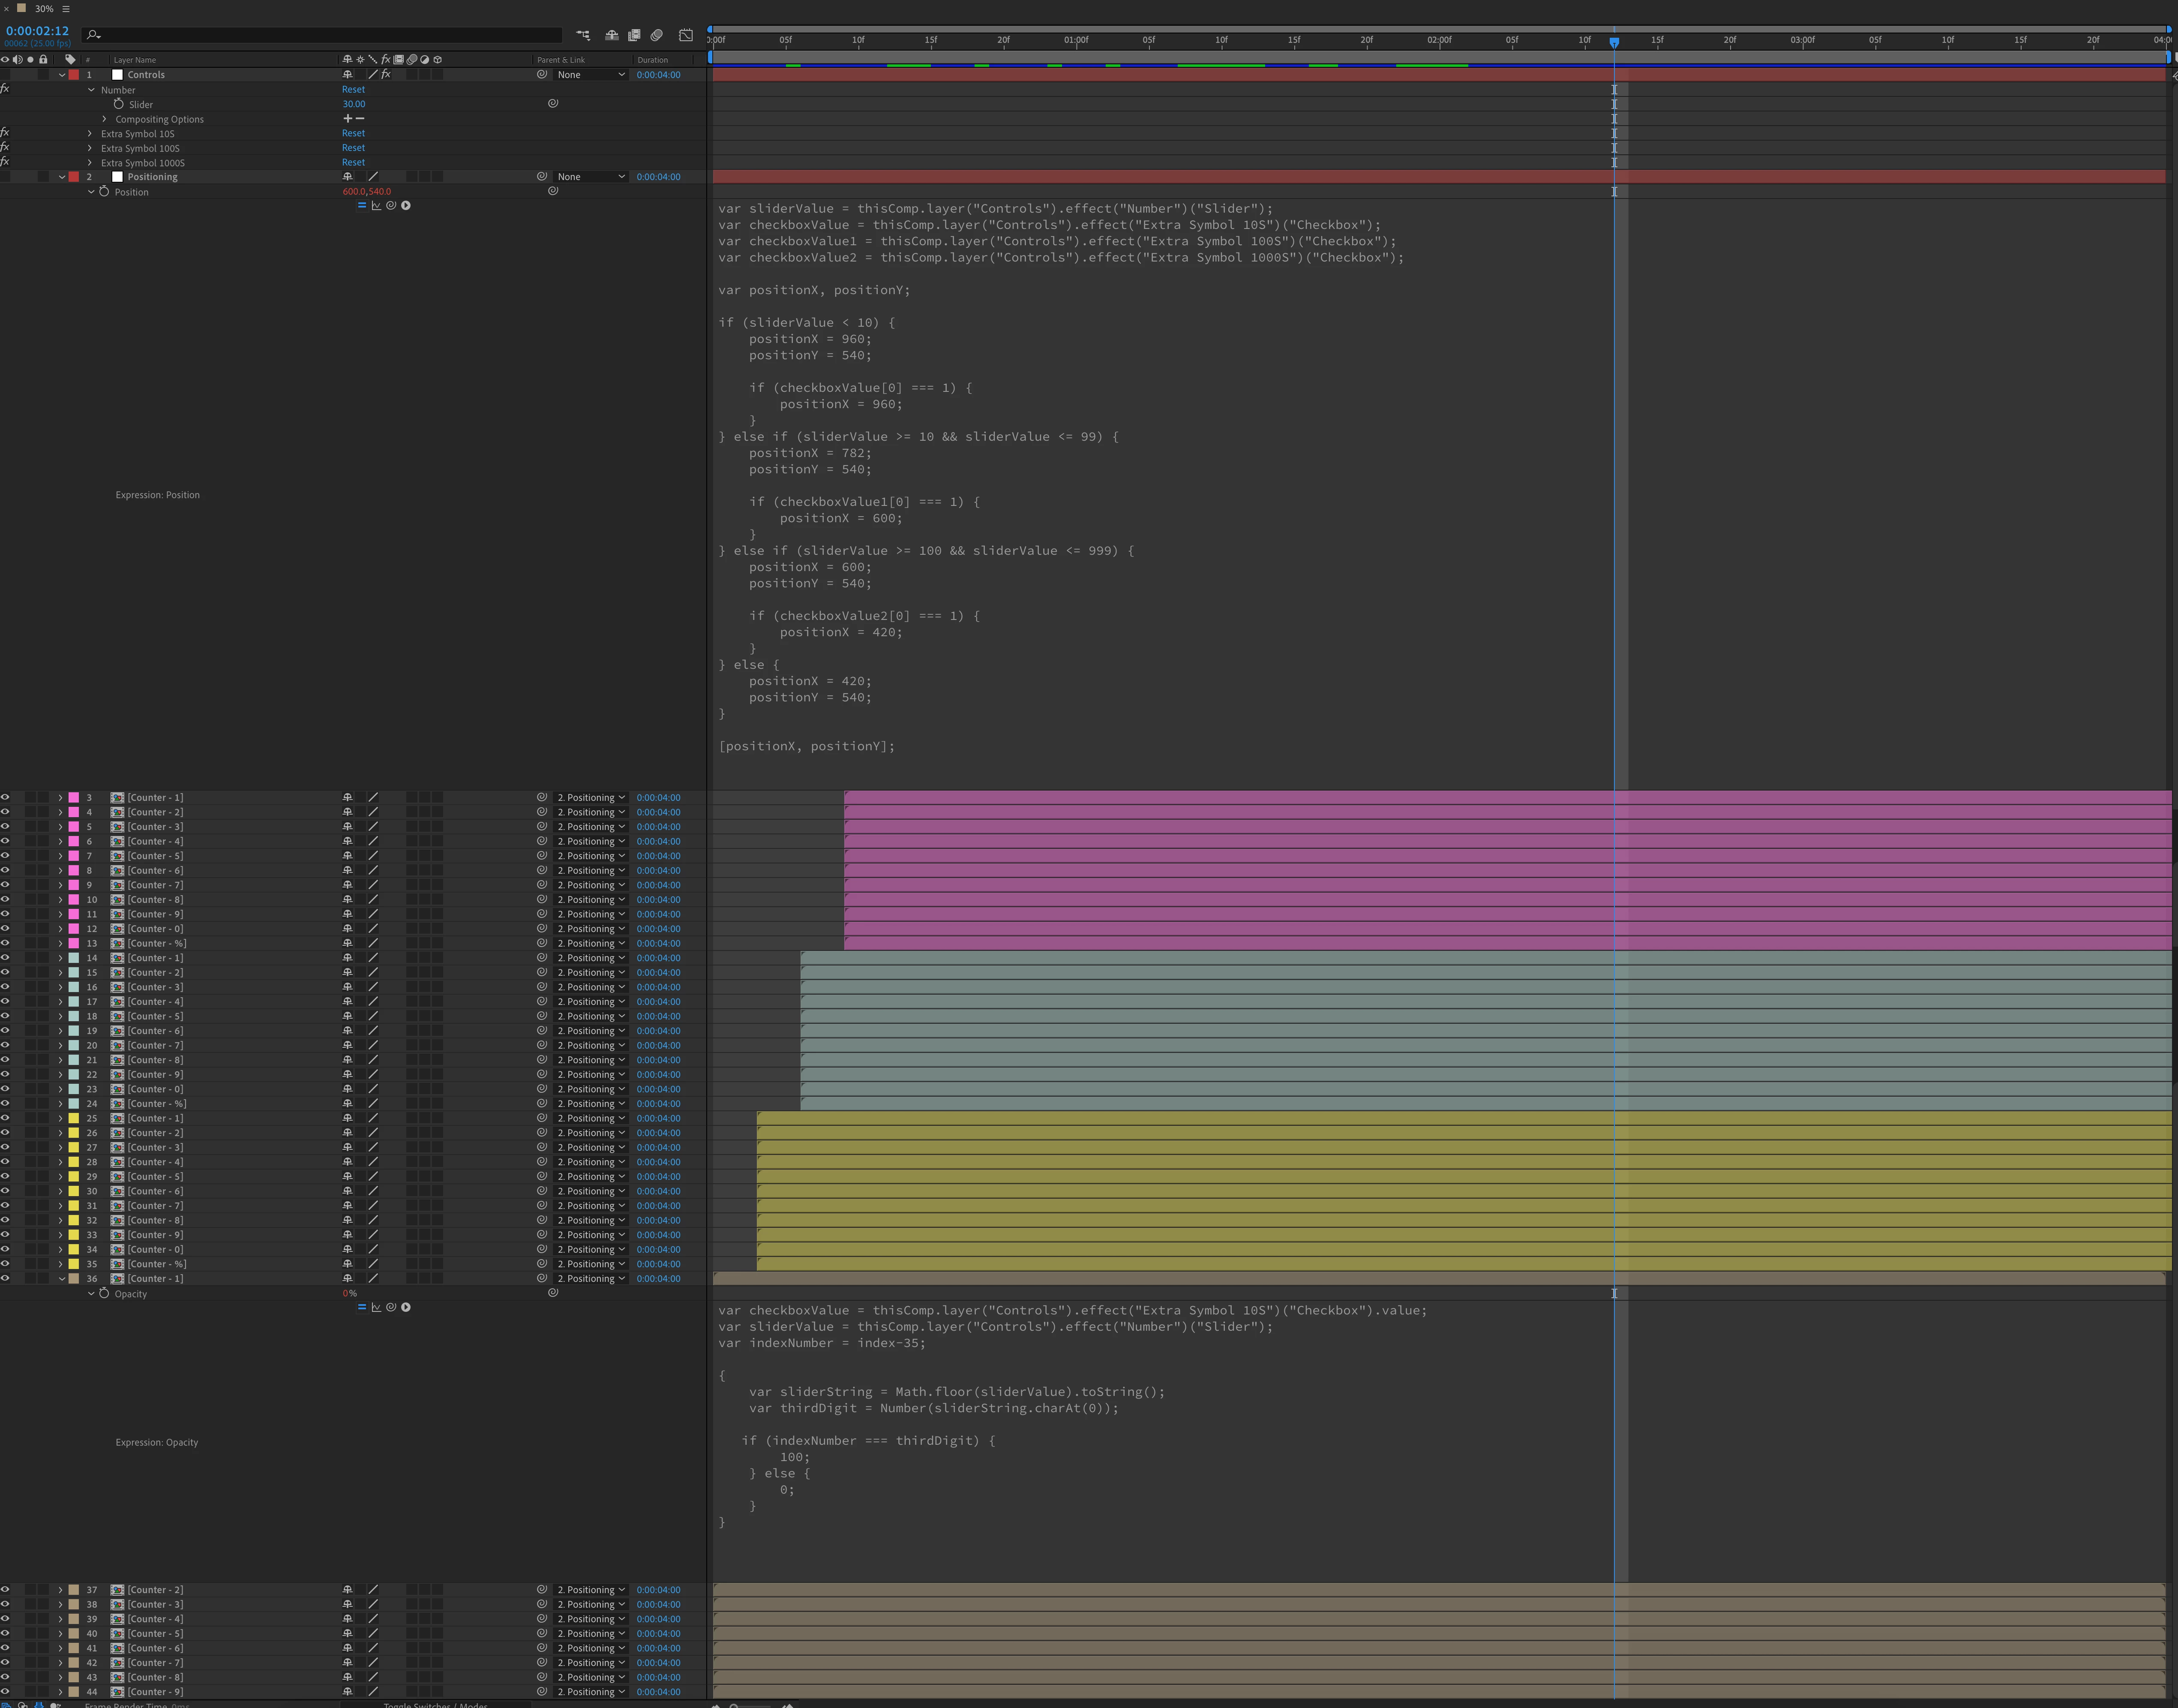Open the timeline panel hamburger menu
Viewport: 2178px width, 1708px height.
66,9
